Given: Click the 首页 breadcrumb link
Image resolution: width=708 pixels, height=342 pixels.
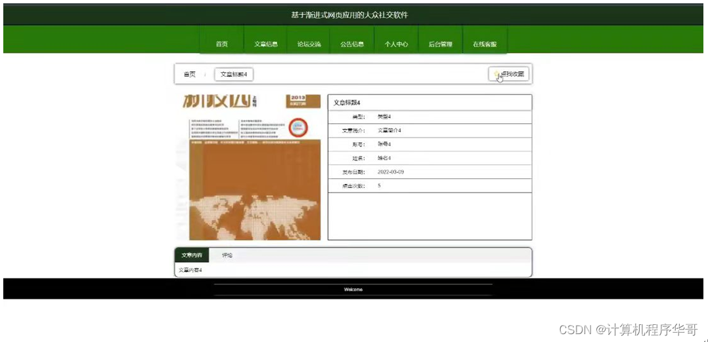Looking at the screenshot, I should tap(190, 74).
